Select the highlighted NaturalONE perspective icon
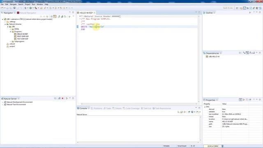 pyautogui.click(x=245, y=8)
